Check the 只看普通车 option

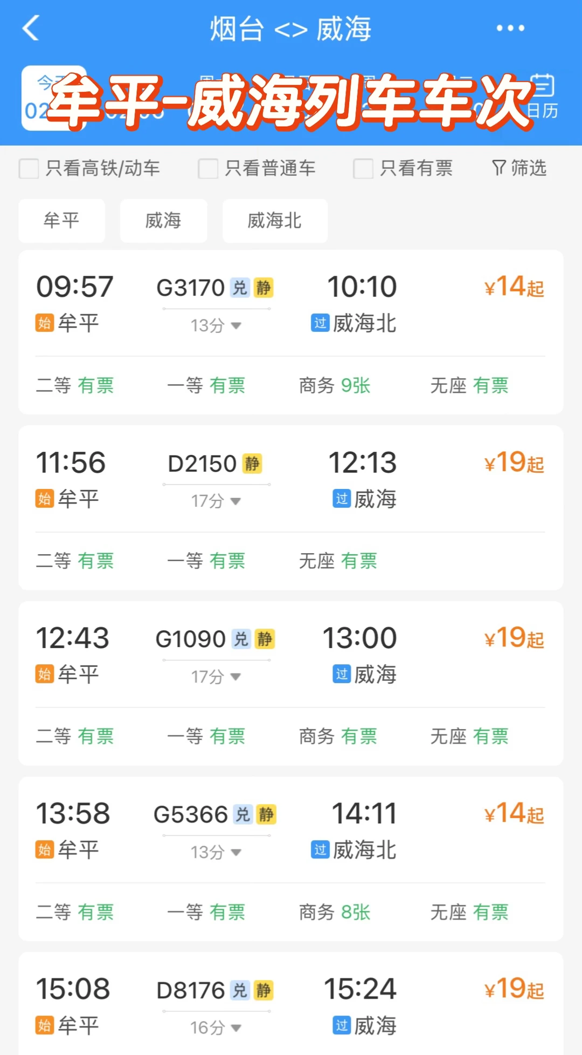(x=208, y=168)
